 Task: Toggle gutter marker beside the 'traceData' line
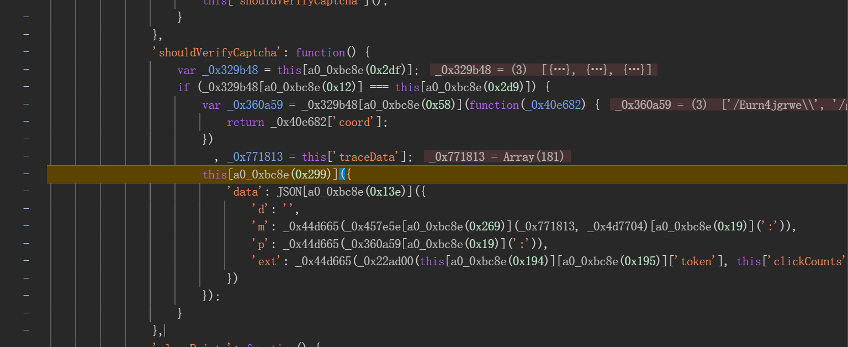pos(26,157)
